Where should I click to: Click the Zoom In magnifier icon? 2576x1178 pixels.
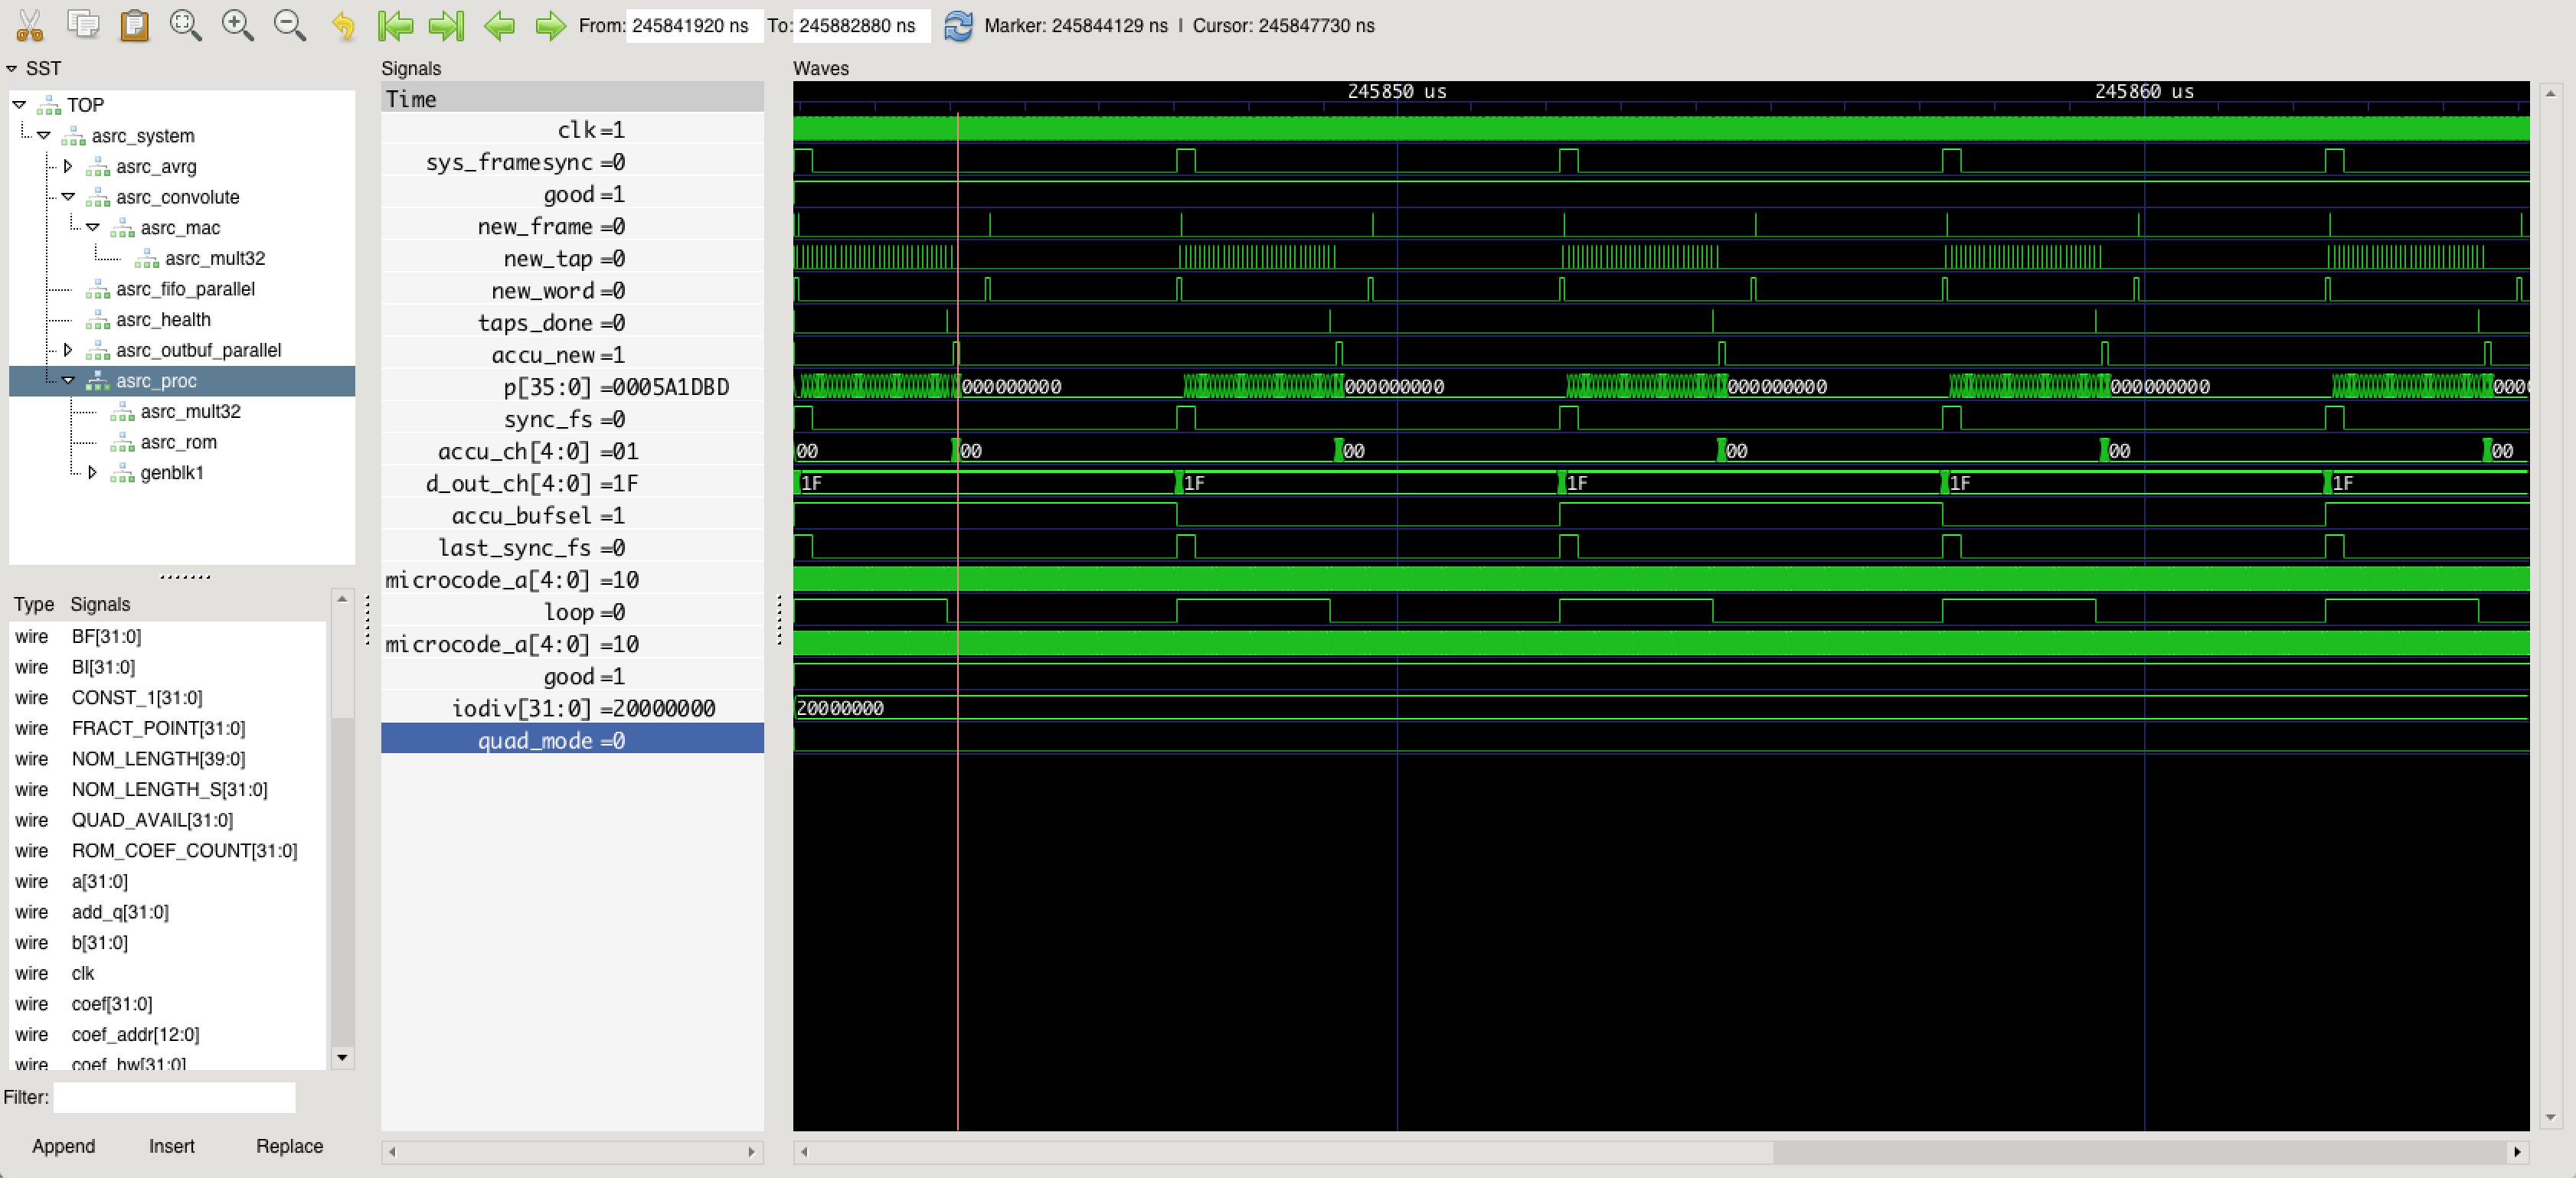pos(238,25)
